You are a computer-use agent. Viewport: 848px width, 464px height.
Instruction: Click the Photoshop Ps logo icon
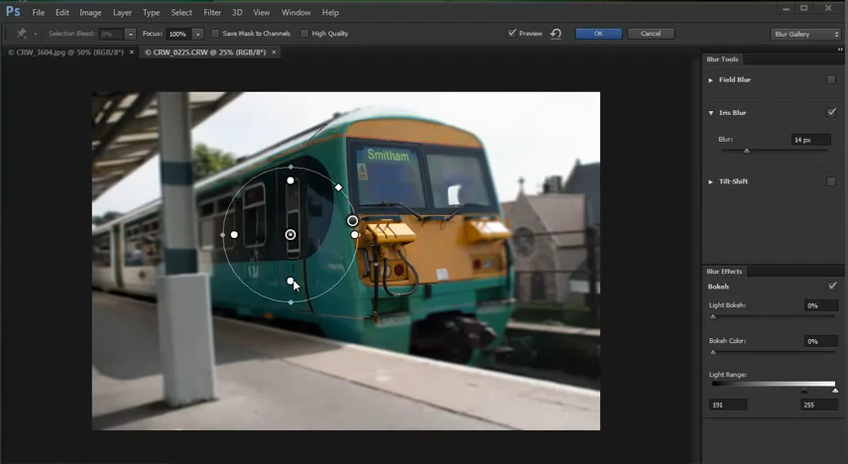14,12
